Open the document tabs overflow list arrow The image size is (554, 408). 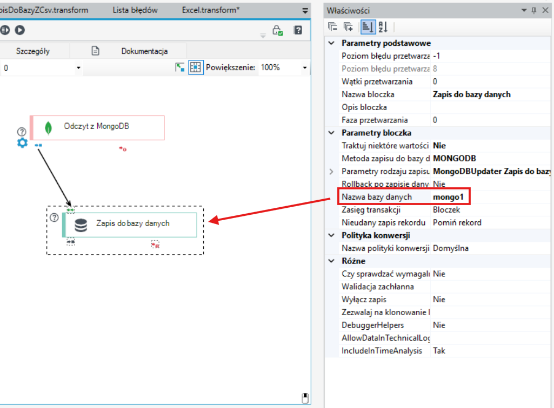pos(305,11)
